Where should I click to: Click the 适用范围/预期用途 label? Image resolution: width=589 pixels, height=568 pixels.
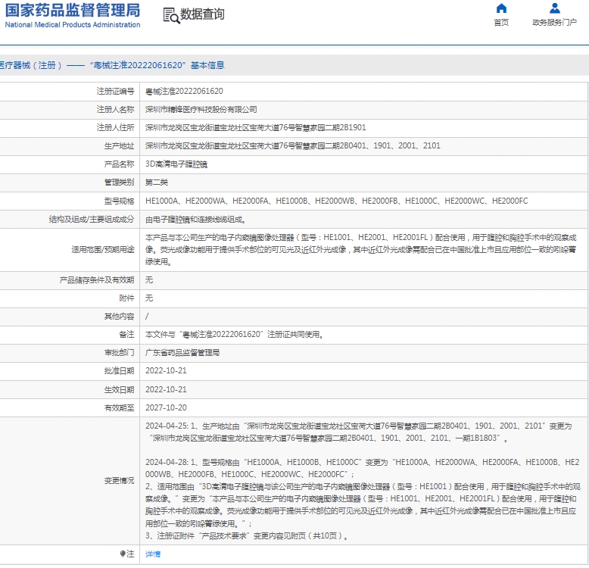click(103, 249)
